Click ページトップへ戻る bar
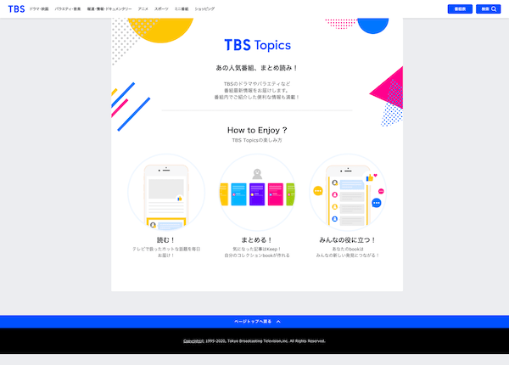 pos(255,322)
